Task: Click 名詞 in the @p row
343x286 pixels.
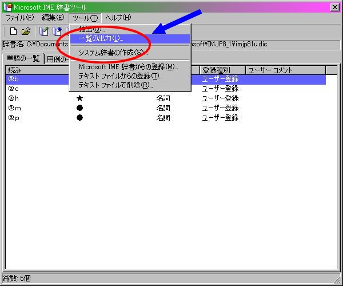Action: [163, 118]
